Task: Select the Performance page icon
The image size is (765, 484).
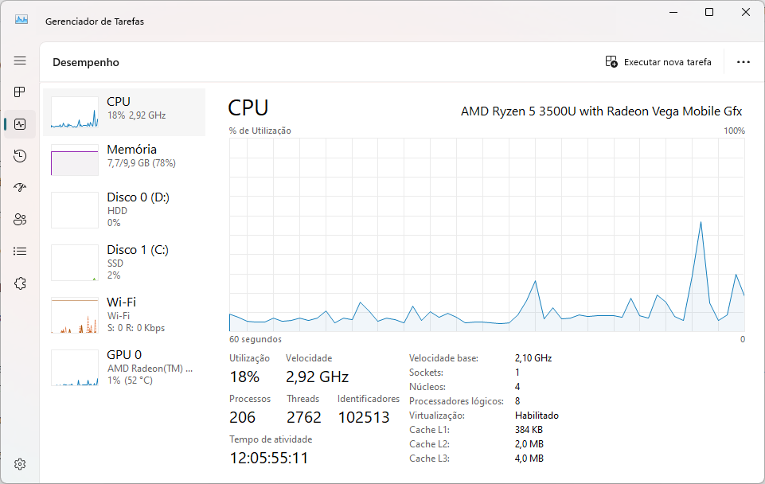Action: click(x=20, y=124)
